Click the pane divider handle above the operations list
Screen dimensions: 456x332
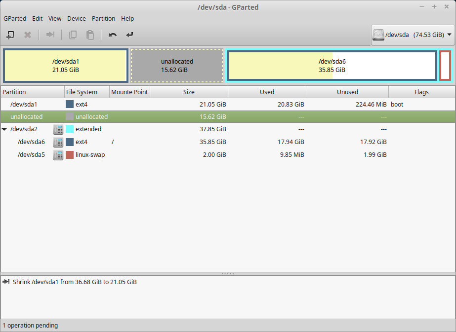[228, 274]
